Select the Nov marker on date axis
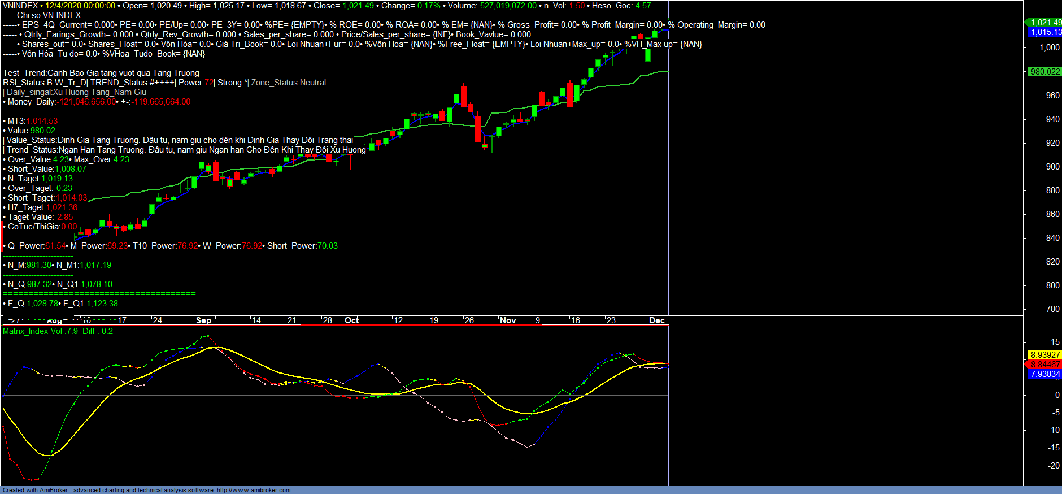1062x494 pixels. (508, 320)
